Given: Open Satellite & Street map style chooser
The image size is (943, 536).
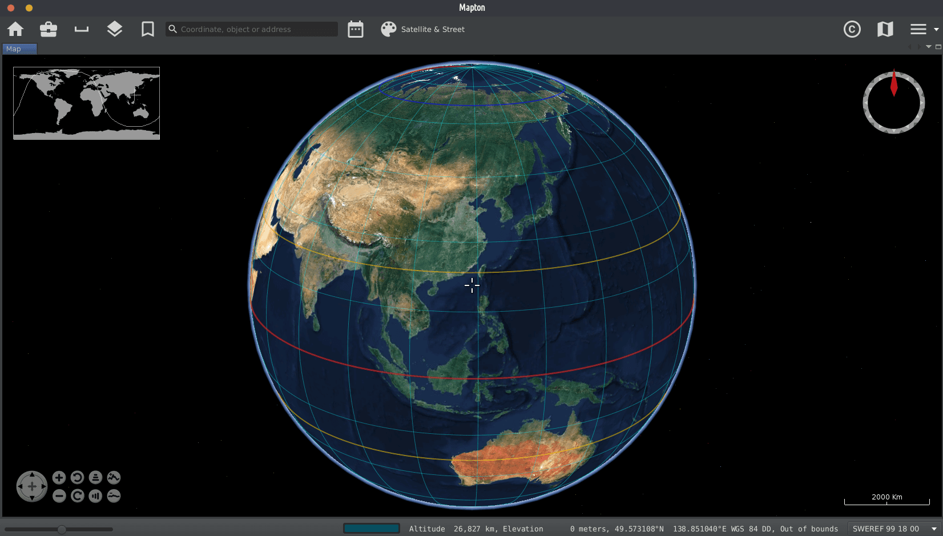Looking at the screenshot, I should [423, 29].
